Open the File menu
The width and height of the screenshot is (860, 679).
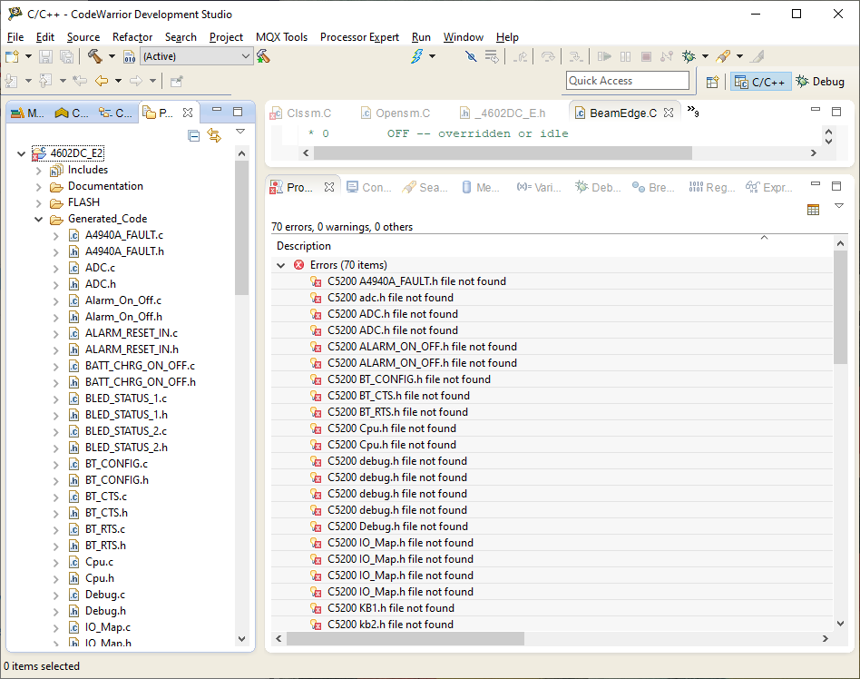coord(15,37)
